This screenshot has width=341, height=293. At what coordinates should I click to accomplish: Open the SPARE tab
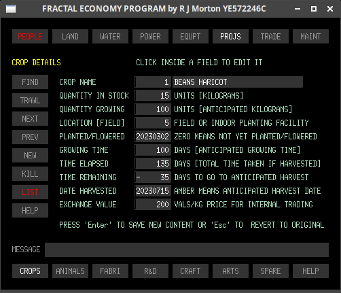pos(270,271)
